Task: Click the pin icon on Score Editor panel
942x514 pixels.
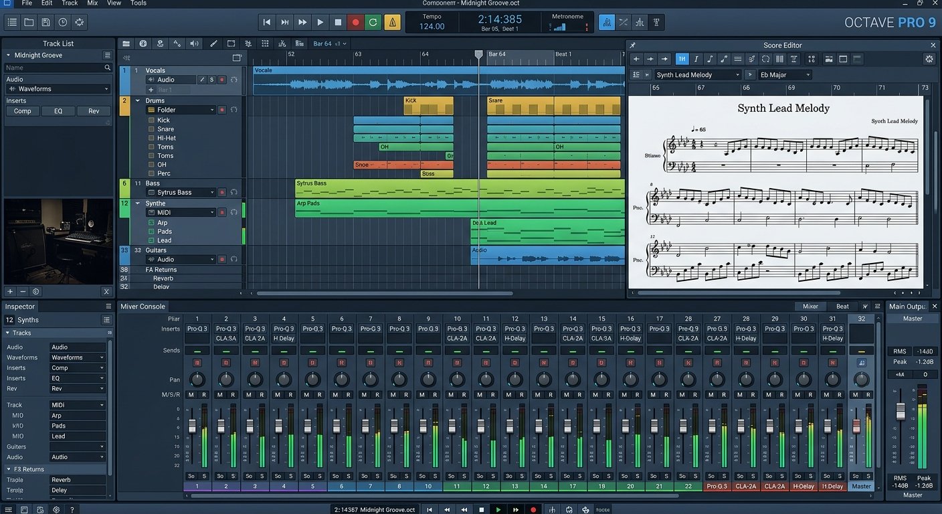Action: (x=633, y=45)
